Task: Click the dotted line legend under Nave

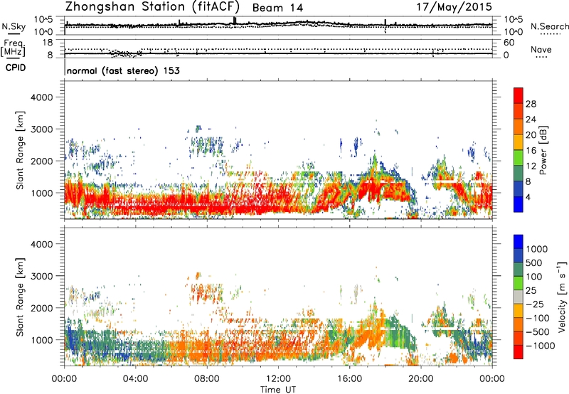Action: pos(541,57)
